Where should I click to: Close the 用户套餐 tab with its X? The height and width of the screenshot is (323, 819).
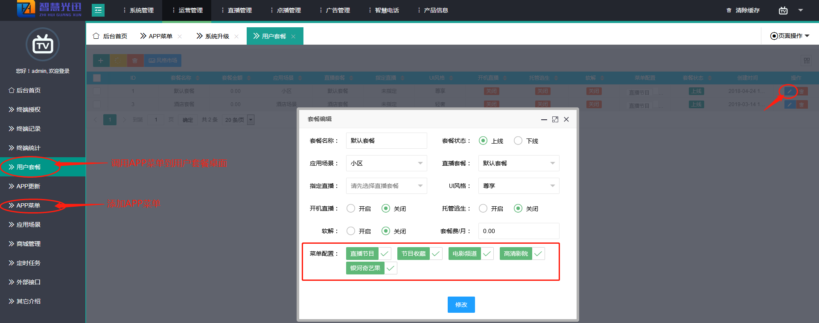coord(293,37)
